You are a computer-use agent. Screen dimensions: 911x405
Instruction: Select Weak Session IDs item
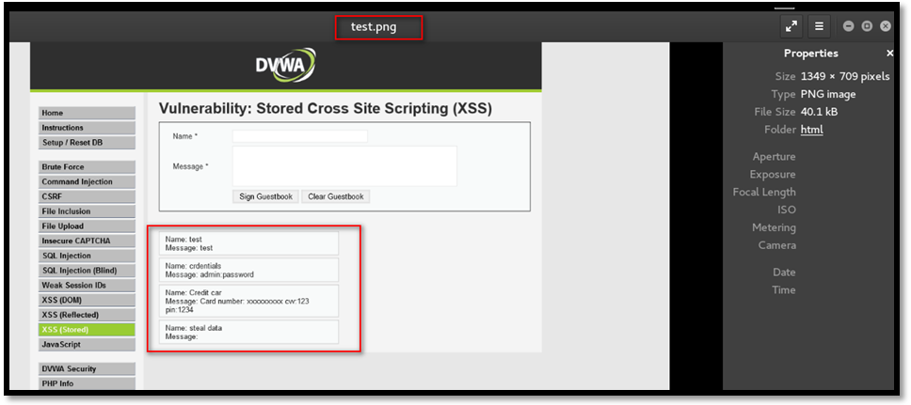click(88, 286)
